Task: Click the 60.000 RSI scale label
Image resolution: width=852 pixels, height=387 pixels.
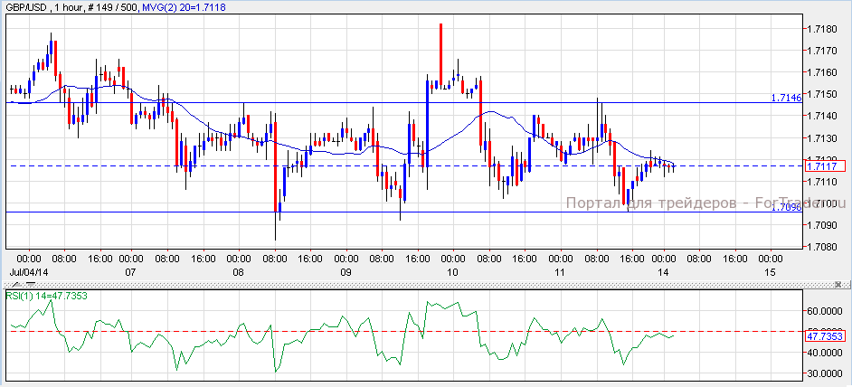Action: pos(824,310)
